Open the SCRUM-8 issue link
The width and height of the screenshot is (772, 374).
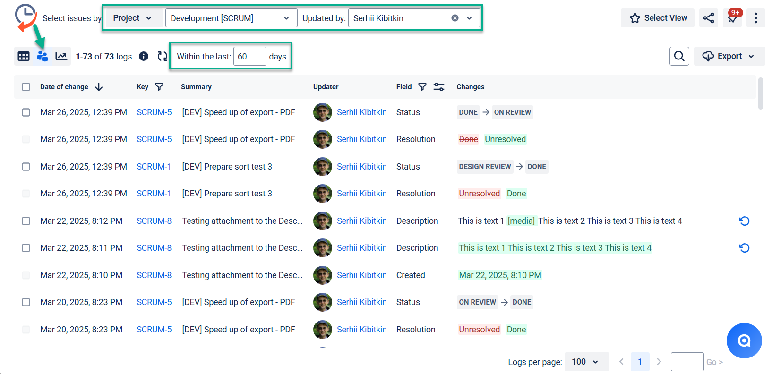click(154, 221)
